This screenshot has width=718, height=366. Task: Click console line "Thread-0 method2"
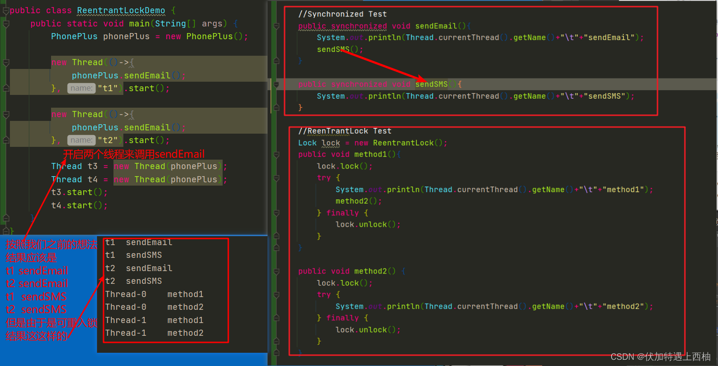(x=154, y=307)
